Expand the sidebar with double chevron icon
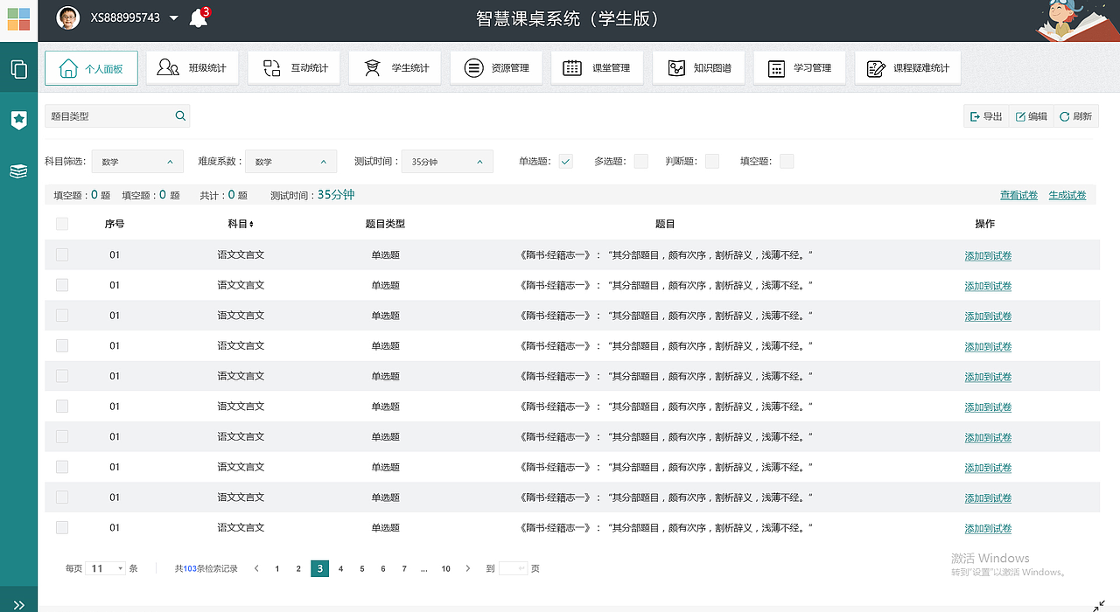This screenshot has height=612, width=1120. coord(18,605)
